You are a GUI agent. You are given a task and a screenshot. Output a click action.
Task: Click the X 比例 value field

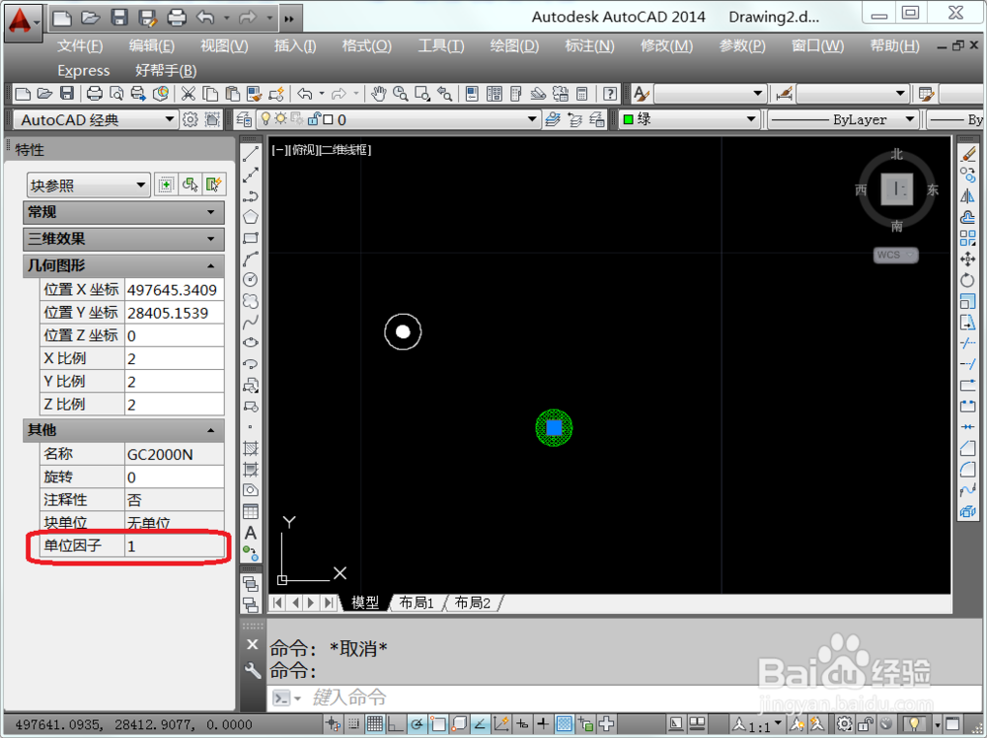click(x=175, y=358)
